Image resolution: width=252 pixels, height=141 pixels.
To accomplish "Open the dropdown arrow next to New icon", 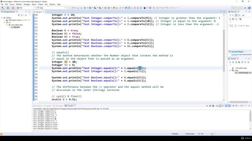I will [76, 8].
